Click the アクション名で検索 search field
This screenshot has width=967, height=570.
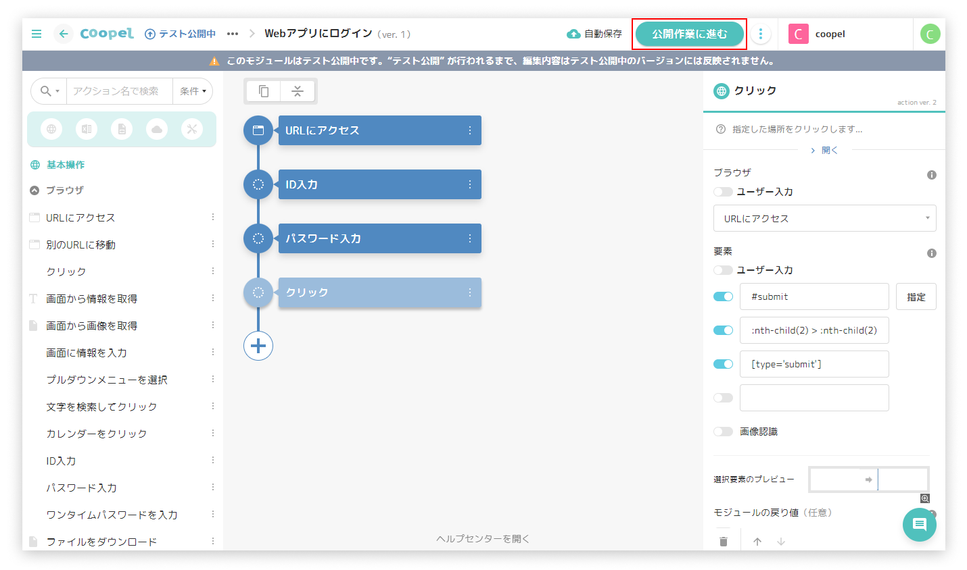pos(119,91)
